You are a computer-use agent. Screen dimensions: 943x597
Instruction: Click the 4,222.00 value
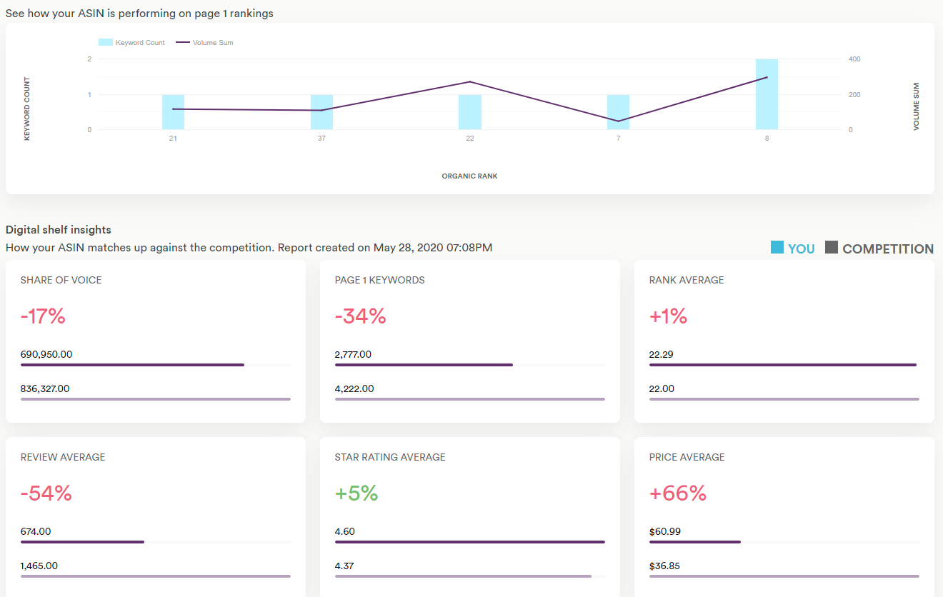(354, 389)
